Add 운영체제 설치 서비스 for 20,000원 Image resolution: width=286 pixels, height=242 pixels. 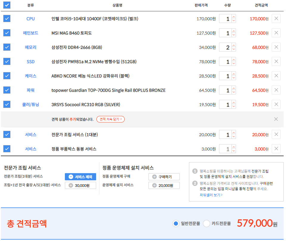(x=164, y=185)
